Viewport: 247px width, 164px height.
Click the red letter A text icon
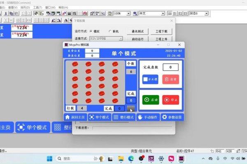pos(64,14)
